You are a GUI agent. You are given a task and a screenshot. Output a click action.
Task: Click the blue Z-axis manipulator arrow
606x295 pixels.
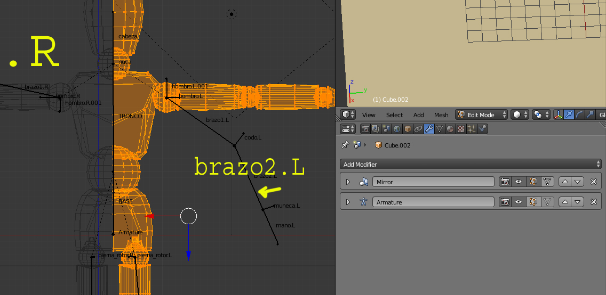coord(188,256)
